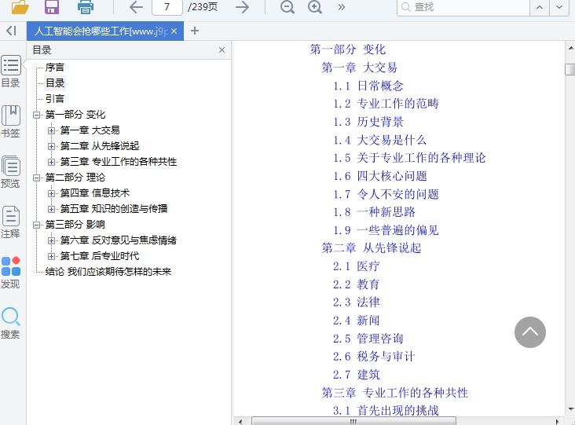This screenshot has width=575, height=425.
Task: Select 目录 entry in outline tree
Action: 55,83
